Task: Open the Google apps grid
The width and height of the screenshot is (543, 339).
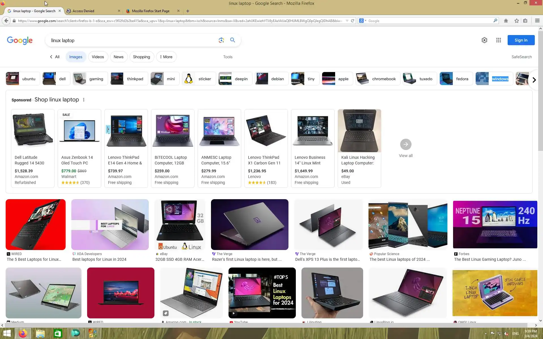Action: pyautogui.click(x=498, y=40)
